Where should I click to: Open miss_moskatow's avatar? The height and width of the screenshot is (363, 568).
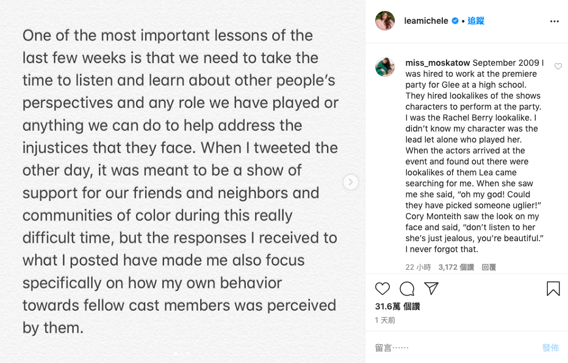point(385,67)
